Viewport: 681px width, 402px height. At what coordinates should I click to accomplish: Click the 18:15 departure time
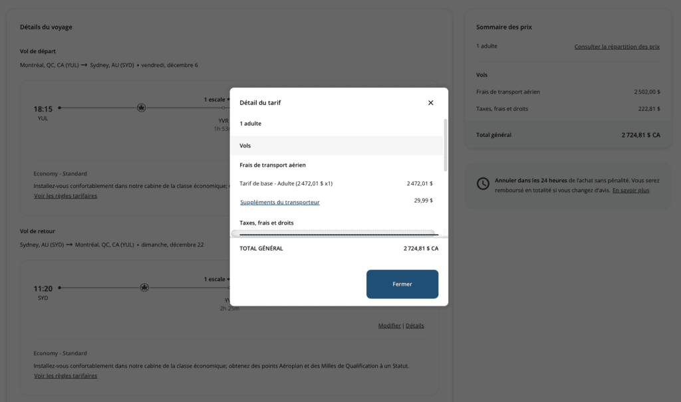point(43,108)
